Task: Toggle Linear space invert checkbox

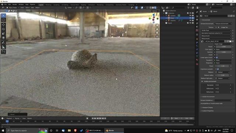Action: coord(217,58)
